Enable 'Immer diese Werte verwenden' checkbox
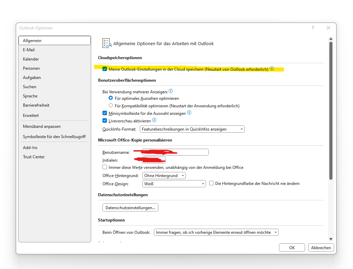 tap(105, 167)
